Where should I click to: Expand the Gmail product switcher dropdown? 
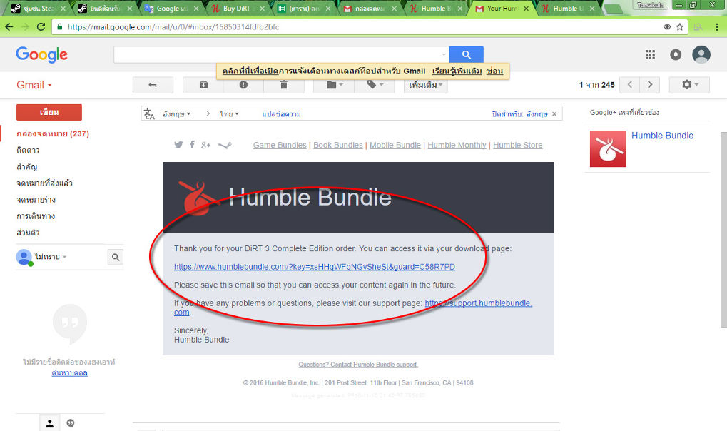34,85
